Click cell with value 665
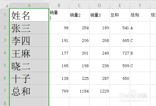This screenshot has height=106, width=156. [x=120, y=40]
